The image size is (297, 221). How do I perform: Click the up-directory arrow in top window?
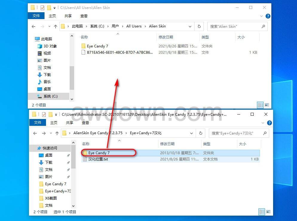[x=56, y=26]
